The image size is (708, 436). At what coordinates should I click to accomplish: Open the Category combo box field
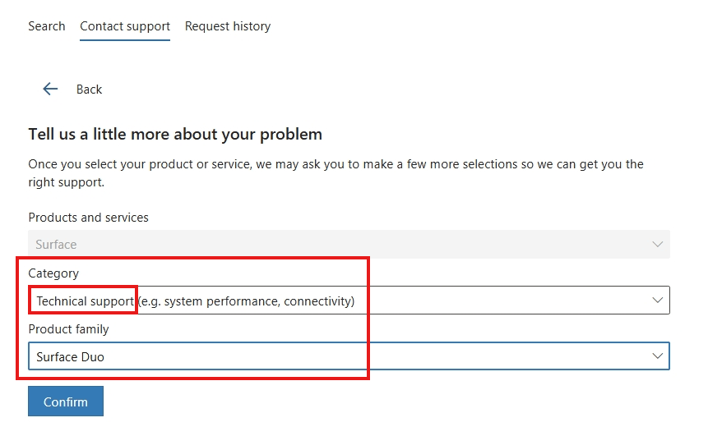point(349,301)
